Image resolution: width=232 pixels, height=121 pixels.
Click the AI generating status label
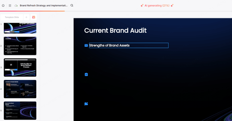(157, 5)
